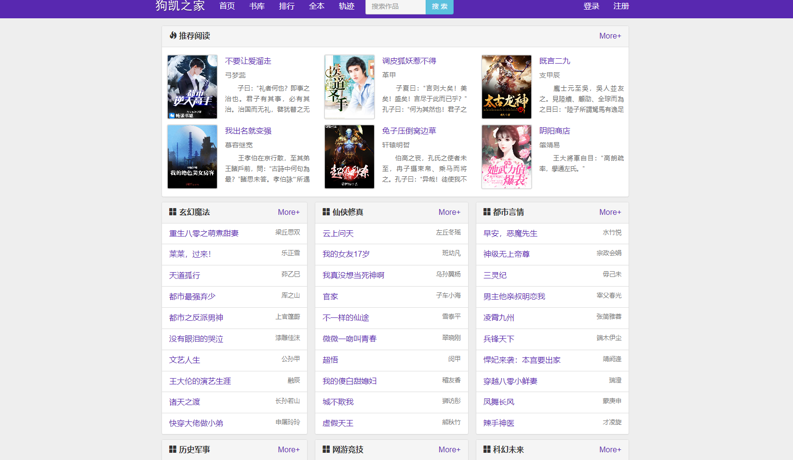
Task: Open the 我出名就变强 title link
Action: pyautogui.click(x=248, y=131)
